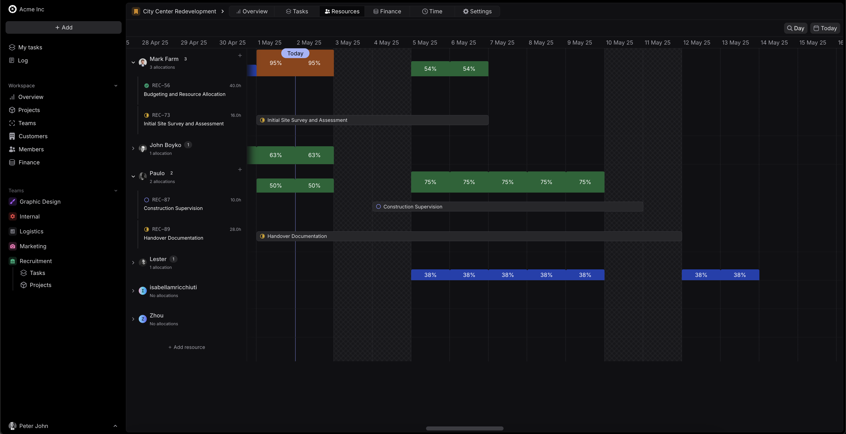Image resolution: width=846 pixels, height=434 pixels.
Task: Toggle REC-56 completed status circle
Action: [x=147, y=86]
